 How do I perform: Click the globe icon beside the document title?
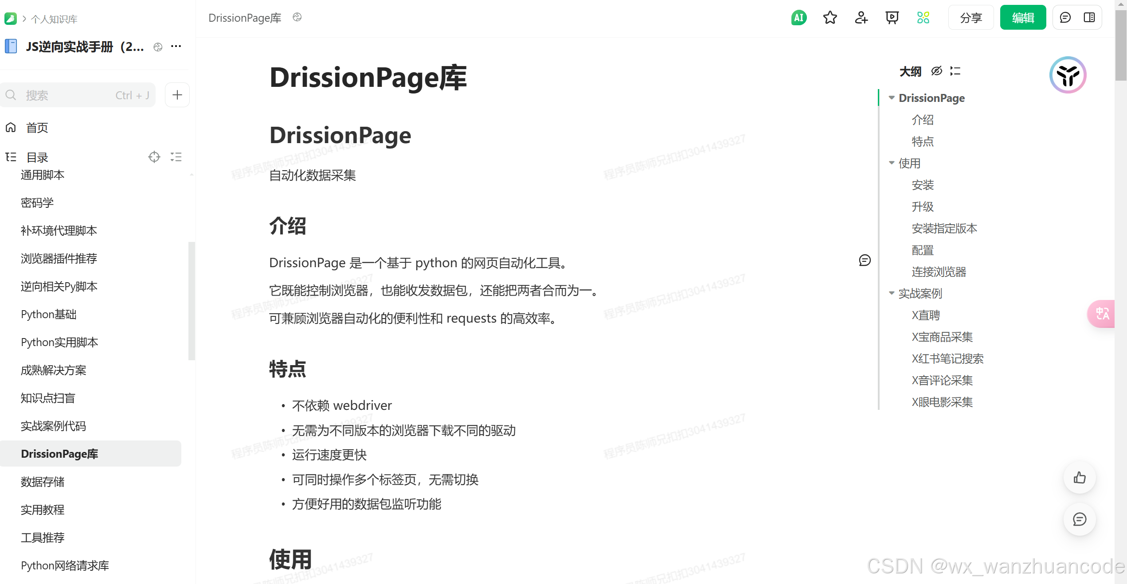pos(297,17)
